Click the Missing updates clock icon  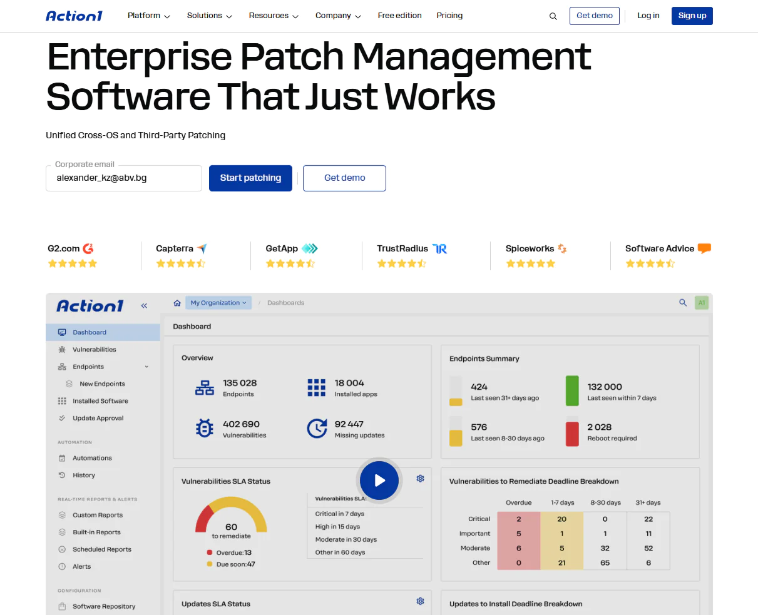[x=317, y=429]
